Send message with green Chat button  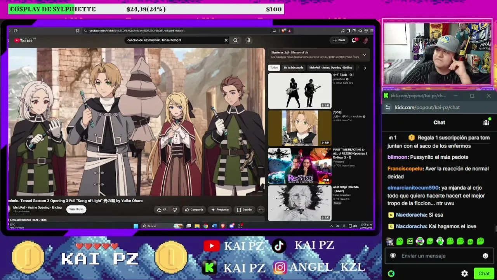(484, 273)
